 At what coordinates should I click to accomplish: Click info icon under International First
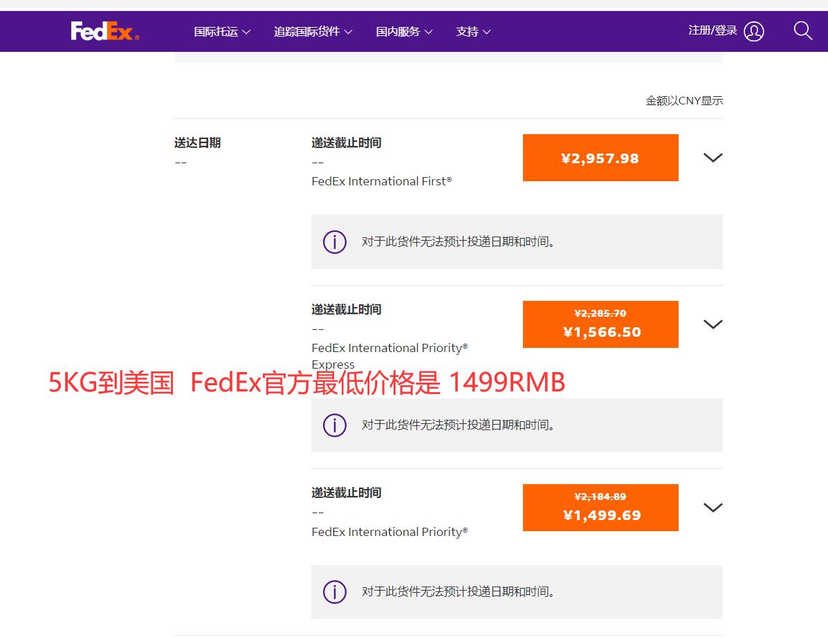335,242
